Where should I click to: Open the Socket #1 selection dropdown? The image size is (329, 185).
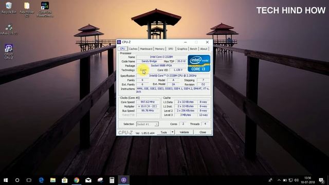(x=148, y=124)
